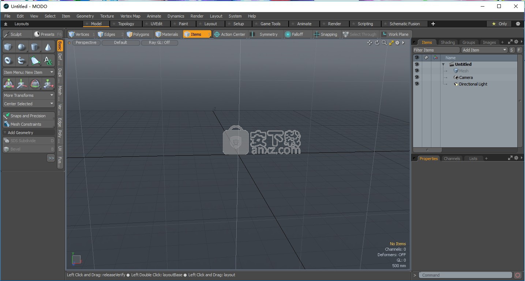Hide the Camera visibility eye

(x=417, y=77)
